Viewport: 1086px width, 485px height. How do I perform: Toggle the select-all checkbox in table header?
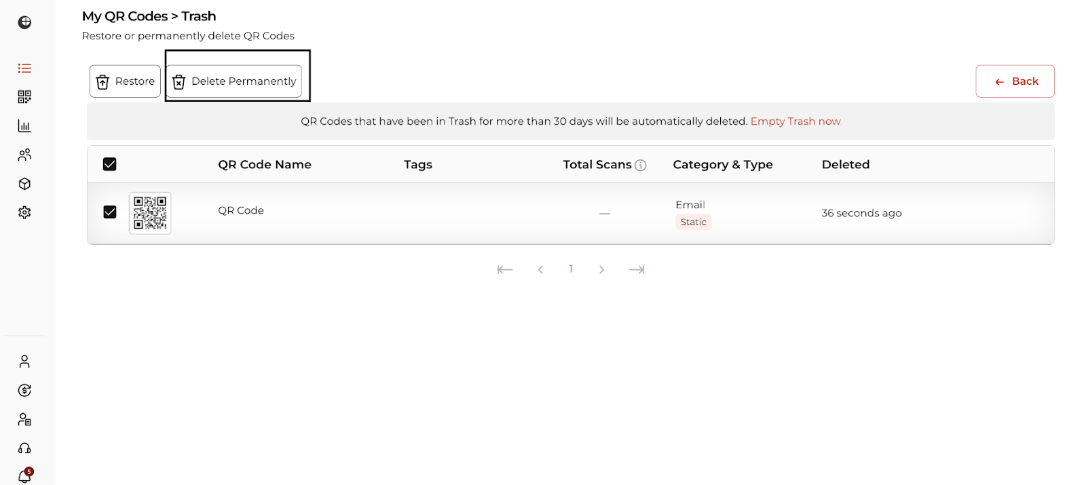[x=110, y=164]
